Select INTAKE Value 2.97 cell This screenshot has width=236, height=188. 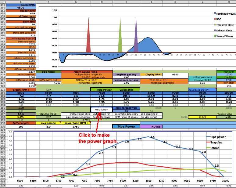click(48, 117)
